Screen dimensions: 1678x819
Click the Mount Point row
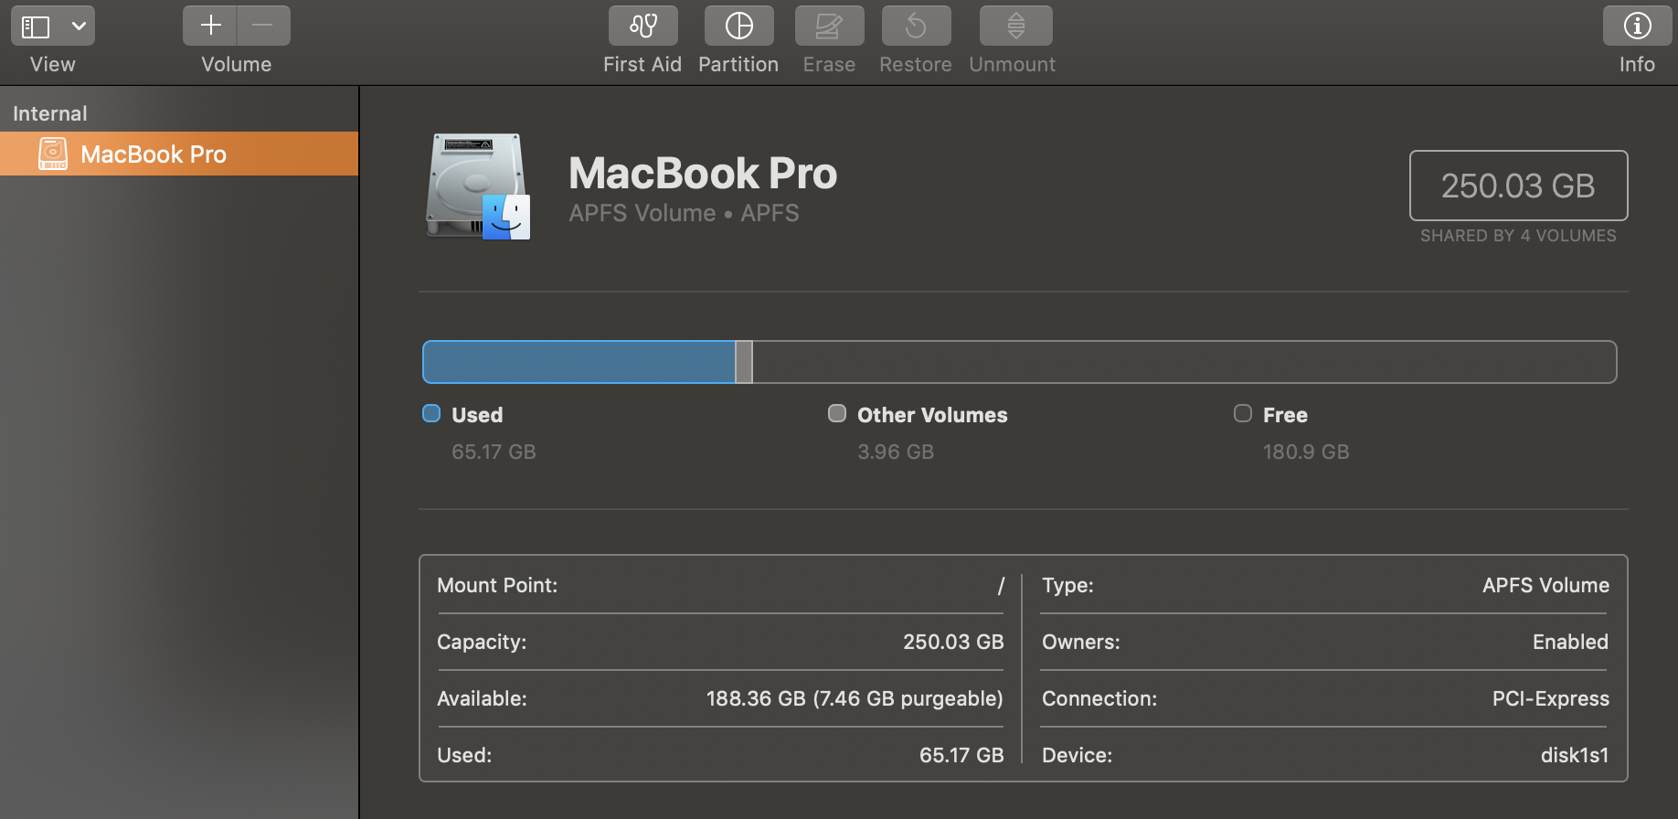click(720, 585)
